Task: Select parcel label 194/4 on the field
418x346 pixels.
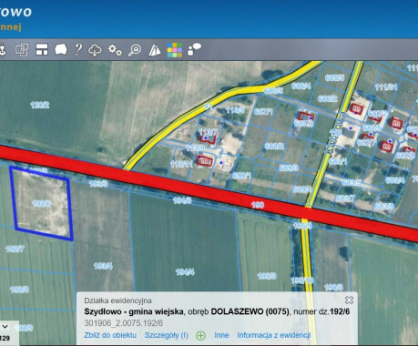Action: tap(185, 272)
